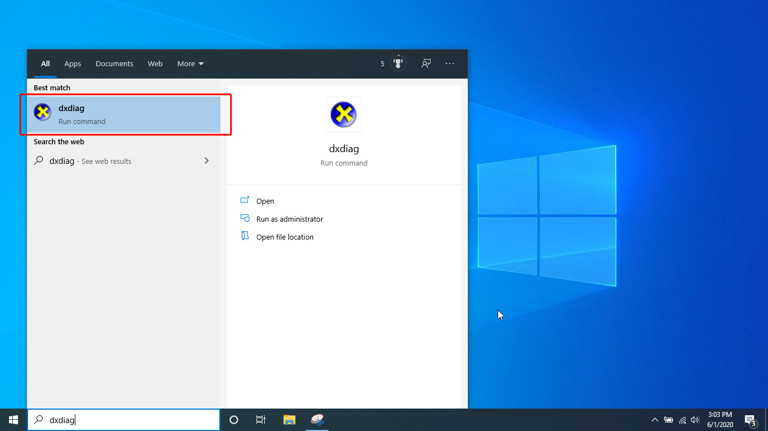Open the Microsoft Rewards medal icon
Image resolution: width=768 pixels, height=431 pixels.
pyautogui.click(x=397, y=63)
